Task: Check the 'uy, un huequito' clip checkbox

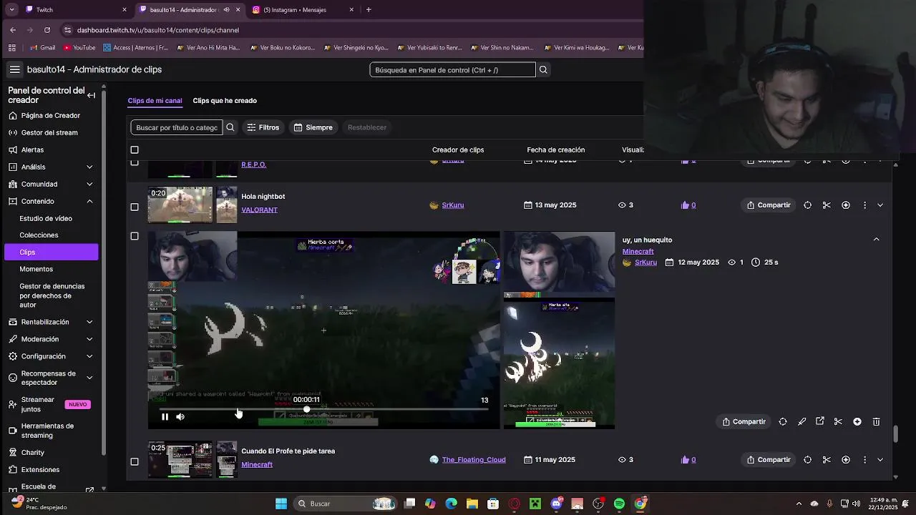Action: click(x=135, y=236)
